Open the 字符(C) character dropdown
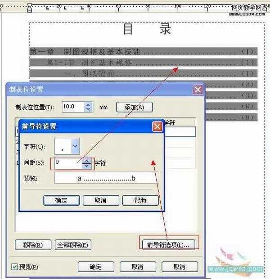The height and width of the screenshot is (279, 270). coord(75,146)
